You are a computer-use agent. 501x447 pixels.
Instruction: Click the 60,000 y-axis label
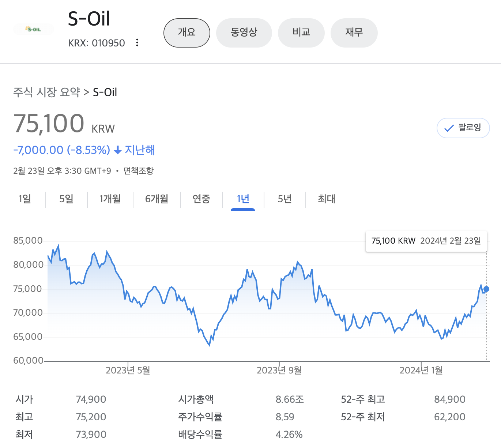[28, 361]
